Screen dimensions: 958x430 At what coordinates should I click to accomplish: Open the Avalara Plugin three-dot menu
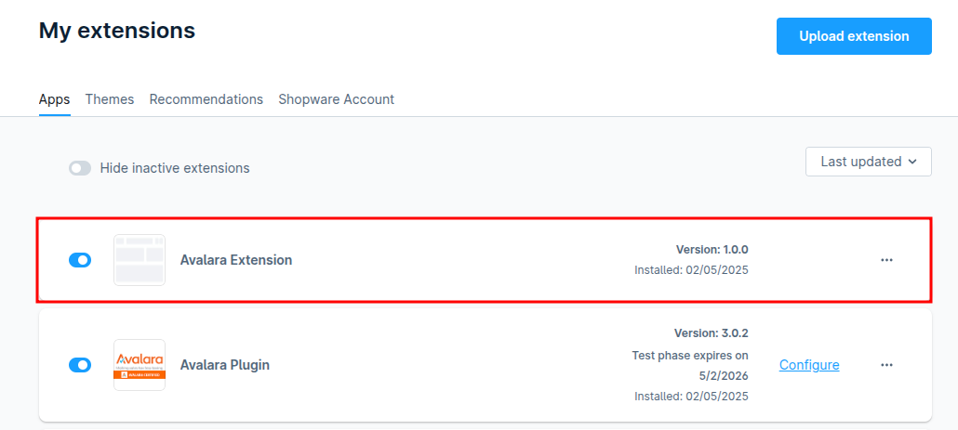[886, 365]
